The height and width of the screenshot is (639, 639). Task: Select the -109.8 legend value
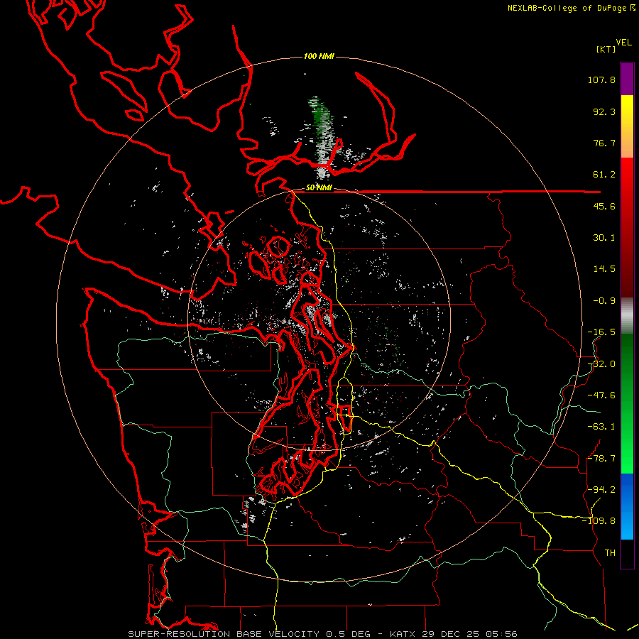point(599,521)
